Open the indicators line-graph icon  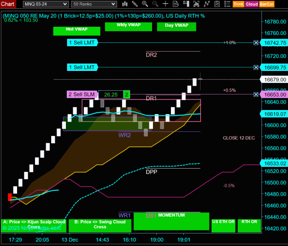click(x=206, y=4)
